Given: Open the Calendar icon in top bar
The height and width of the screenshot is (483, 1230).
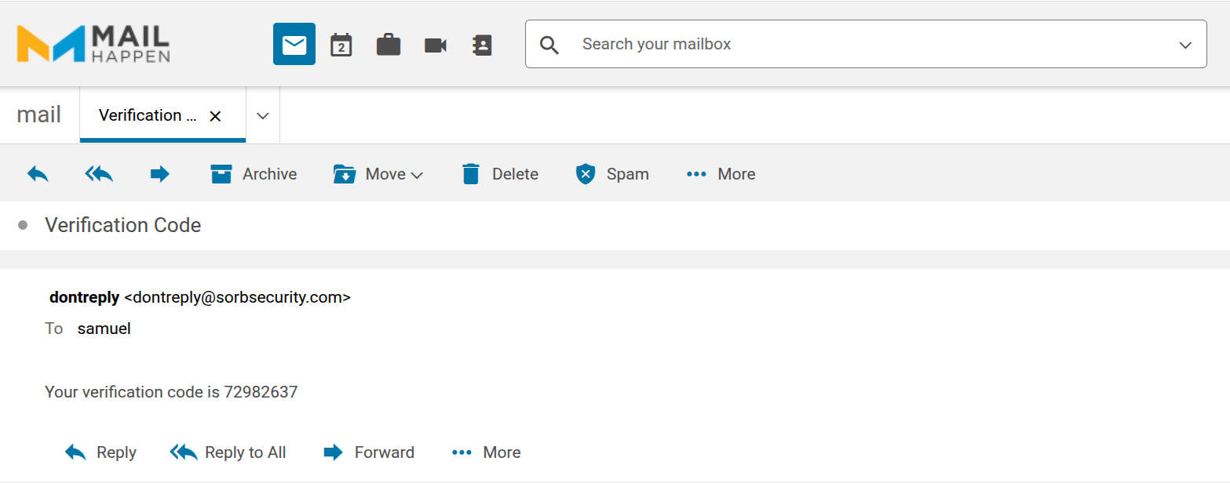Looking at the screenshot, I should [x=341, y=45].
